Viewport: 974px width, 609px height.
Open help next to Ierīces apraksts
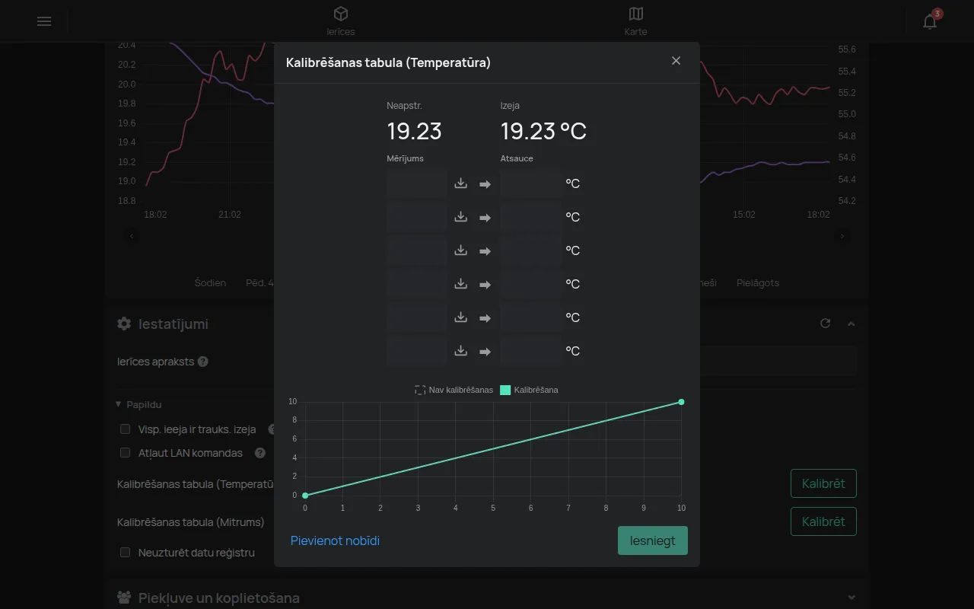[203, 362]
